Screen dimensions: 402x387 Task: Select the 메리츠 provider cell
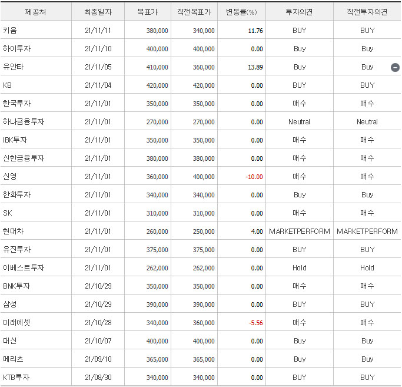click(36, 359)
